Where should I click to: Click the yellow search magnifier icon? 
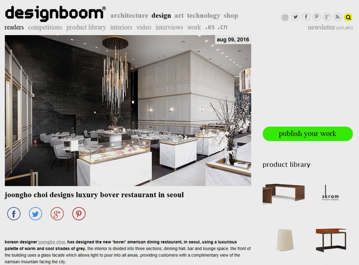[348, 17]
